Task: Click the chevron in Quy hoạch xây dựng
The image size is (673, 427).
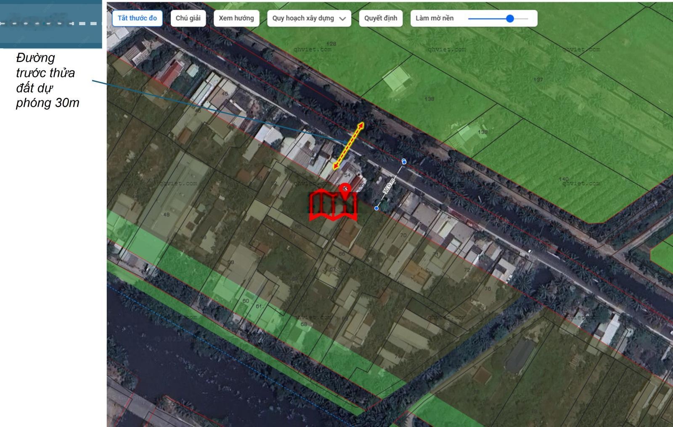Action: 342,18
